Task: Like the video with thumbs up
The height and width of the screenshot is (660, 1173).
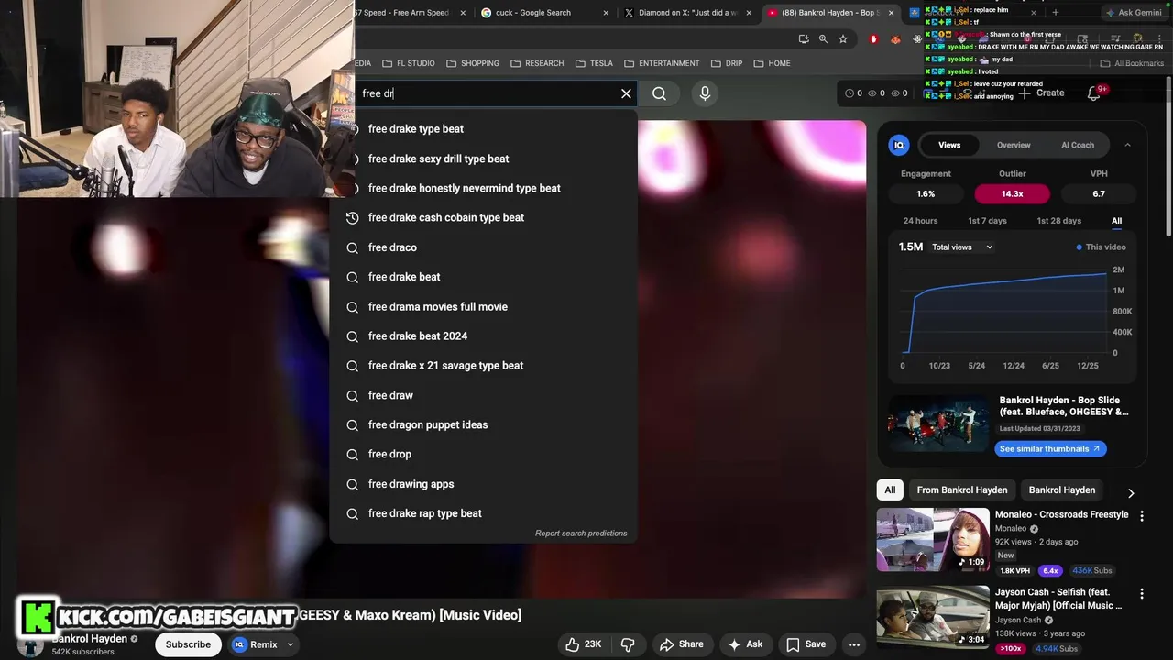Action: [x=583, y=644]
